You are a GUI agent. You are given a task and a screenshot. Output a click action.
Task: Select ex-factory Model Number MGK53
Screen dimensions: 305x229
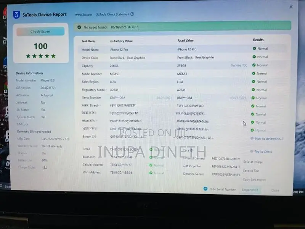115,74
